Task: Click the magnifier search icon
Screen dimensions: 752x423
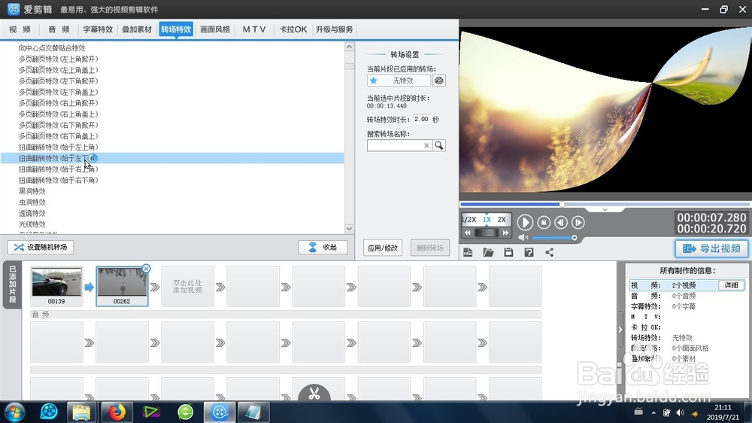Action: coord(439,145)
